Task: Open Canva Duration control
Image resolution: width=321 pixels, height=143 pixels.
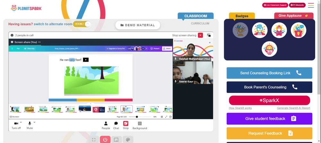Action: (x=14, y=117)
